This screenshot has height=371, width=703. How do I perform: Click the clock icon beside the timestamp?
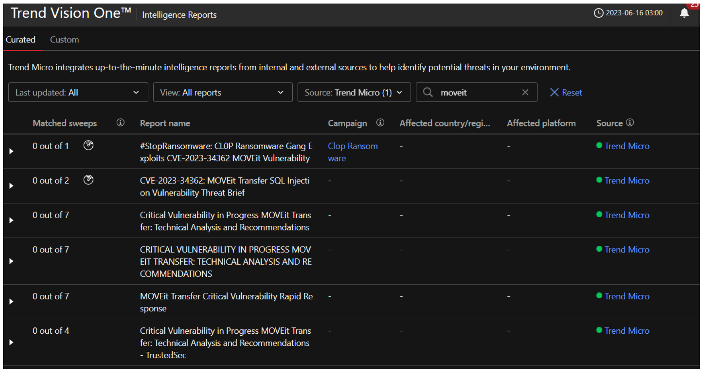click(x=598, y=13)
